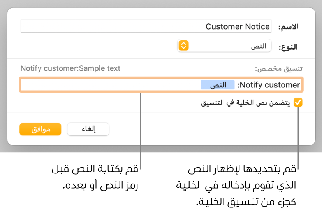Viewport: 322px width, 210px height.
Task: Click the orange up-down arrows icon
Action: click(183, 46)
